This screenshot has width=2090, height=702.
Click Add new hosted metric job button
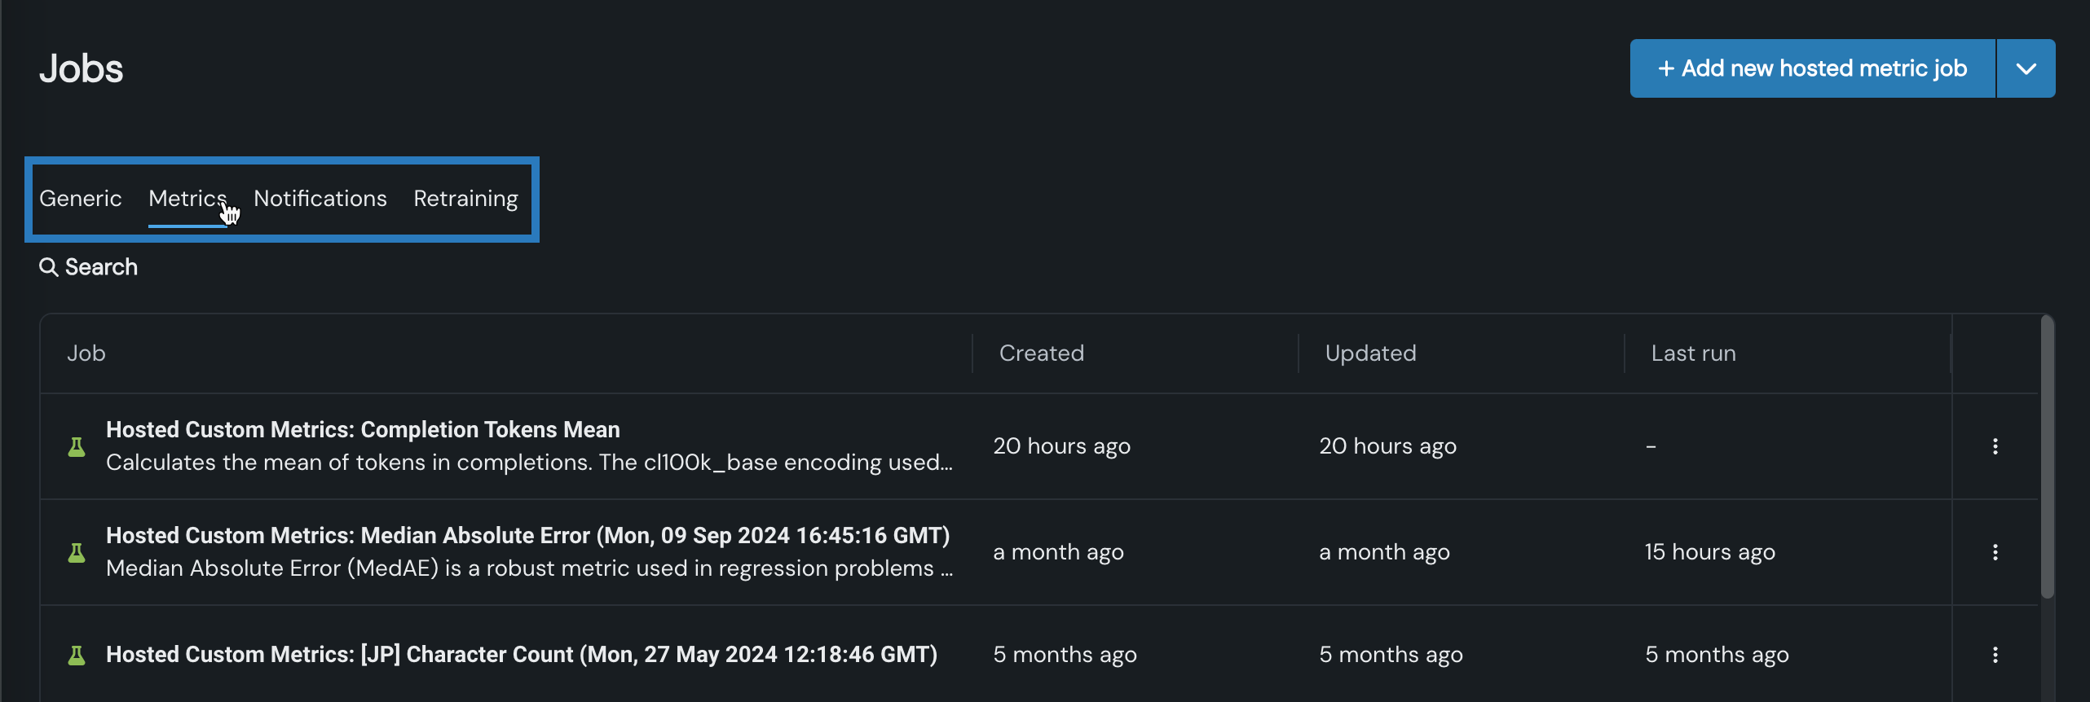tap(1812, 69)
